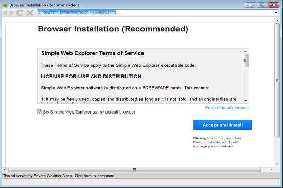Click the Terms of Service scroll up arrow

pyautogui.click(x=245, y=51)
